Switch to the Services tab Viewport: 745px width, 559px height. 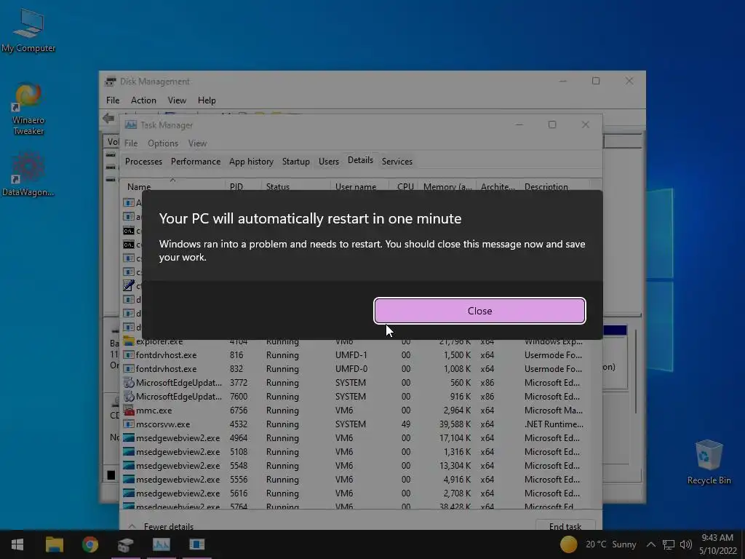tap(397, 161)
